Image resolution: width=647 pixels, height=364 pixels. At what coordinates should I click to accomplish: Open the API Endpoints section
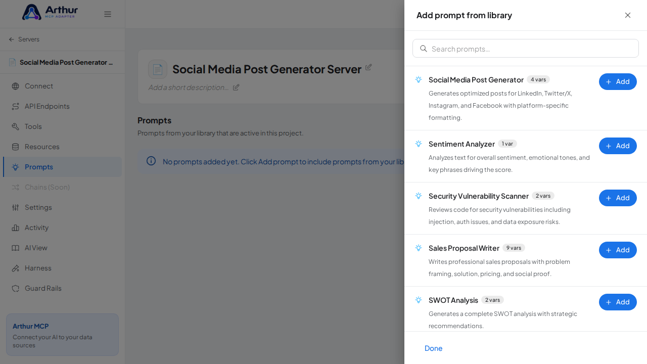pyautogui.click(x=63, y=106)
